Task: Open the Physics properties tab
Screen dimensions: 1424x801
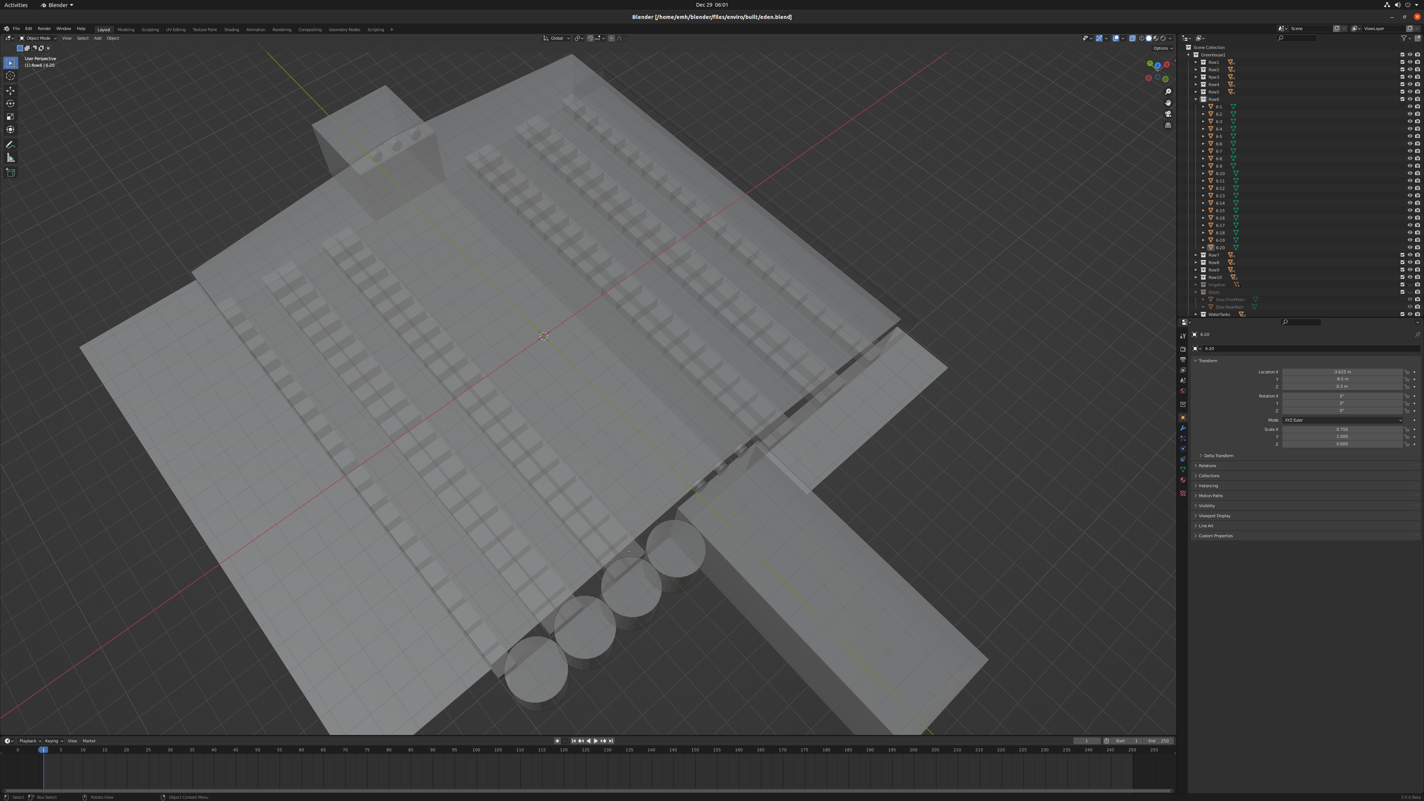Action: tap(1183, 449)
